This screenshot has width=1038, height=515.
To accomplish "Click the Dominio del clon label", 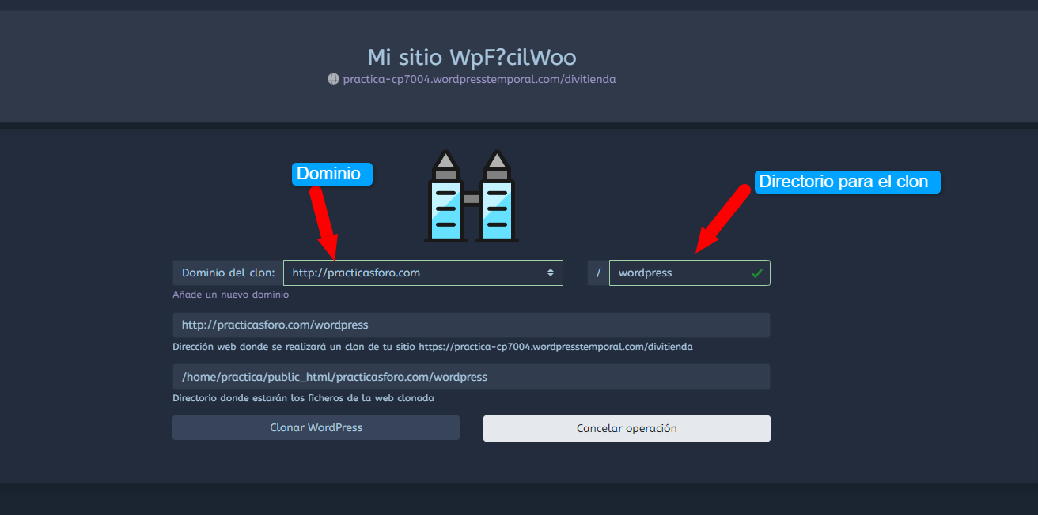I will point(228,273).
